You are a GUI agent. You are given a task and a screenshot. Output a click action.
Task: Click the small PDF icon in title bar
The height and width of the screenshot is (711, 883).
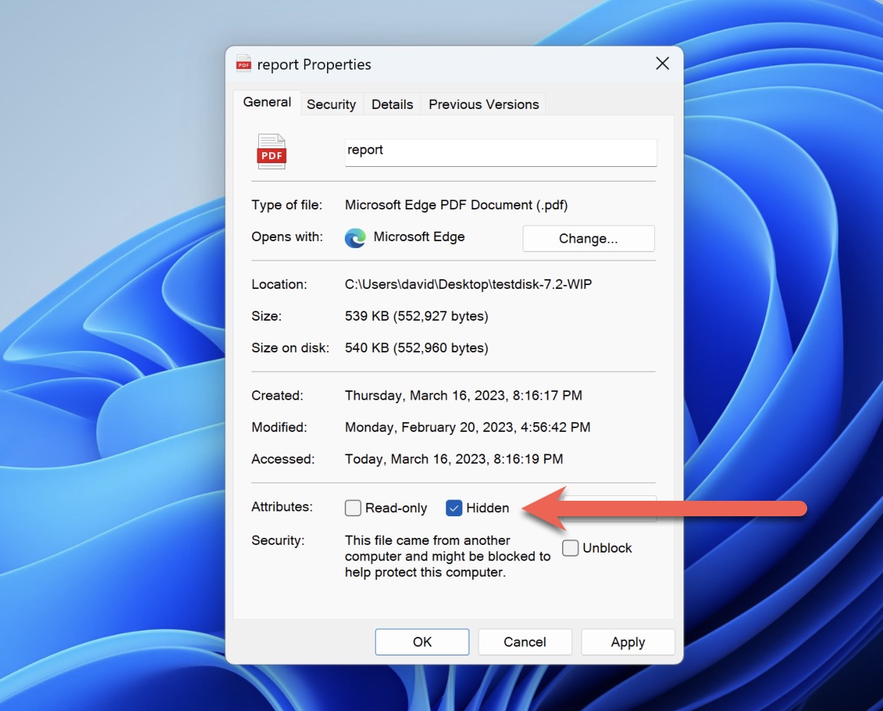244,64
